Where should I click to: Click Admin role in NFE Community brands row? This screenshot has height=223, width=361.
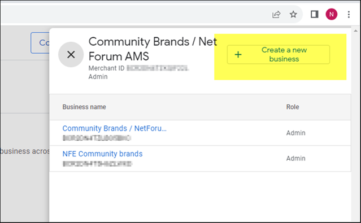[296, 158]
